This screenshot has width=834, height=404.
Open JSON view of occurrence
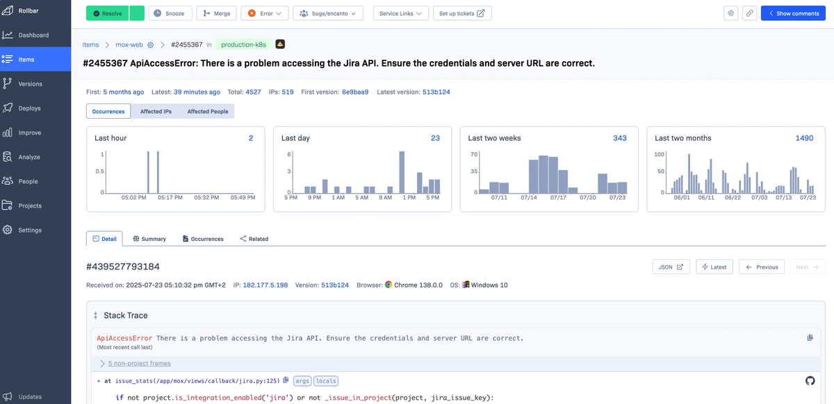671,267
